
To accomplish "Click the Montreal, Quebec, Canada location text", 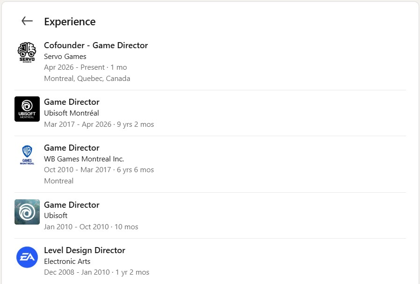I will tap(87, 79).
